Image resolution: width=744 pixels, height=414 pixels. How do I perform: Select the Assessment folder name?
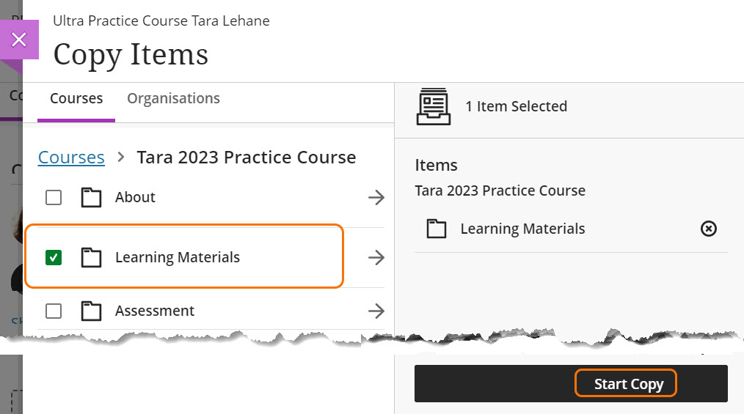pyautogui.click(x=155, y=311)
